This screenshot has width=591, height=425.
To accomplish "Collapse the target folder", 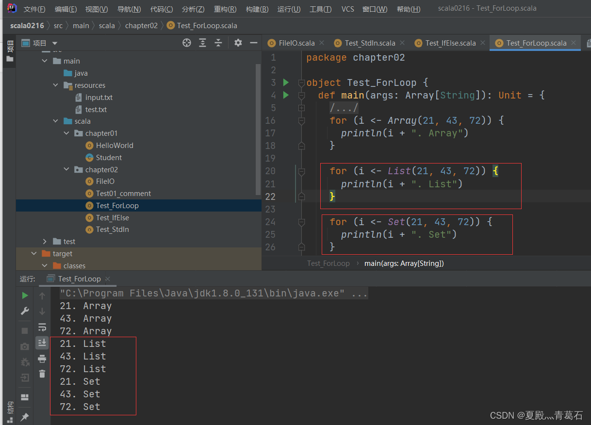I will [x=34, y=254].
